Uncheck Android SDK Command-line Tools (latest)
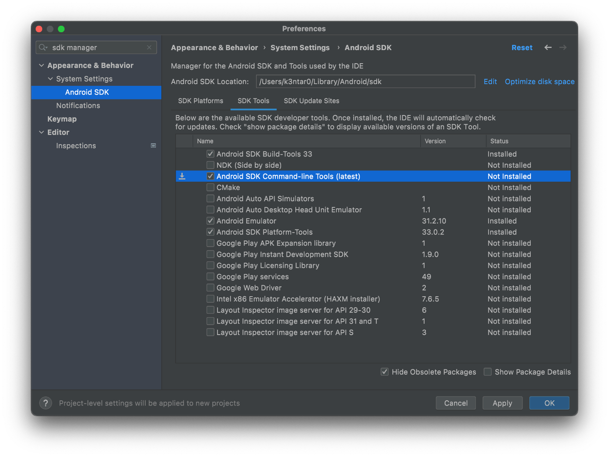609x457 pixels. pyautogui.click(x=211, y=176)
